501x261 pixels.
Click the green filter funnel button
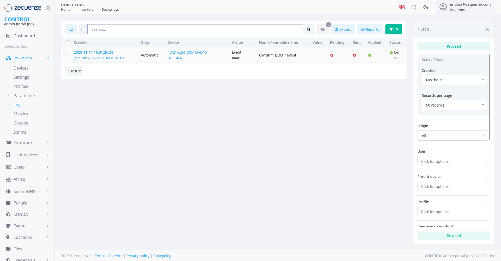pyautogui.click(x=391, y=29)
